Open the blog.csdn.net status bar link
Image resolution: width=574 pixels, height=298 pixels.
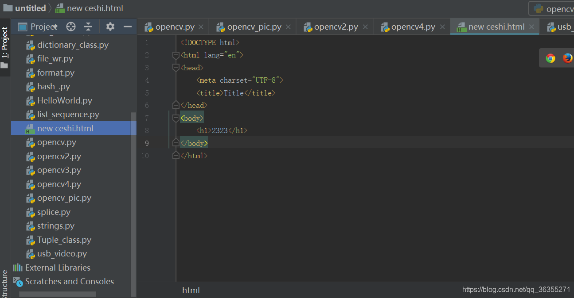click(515, 289)
